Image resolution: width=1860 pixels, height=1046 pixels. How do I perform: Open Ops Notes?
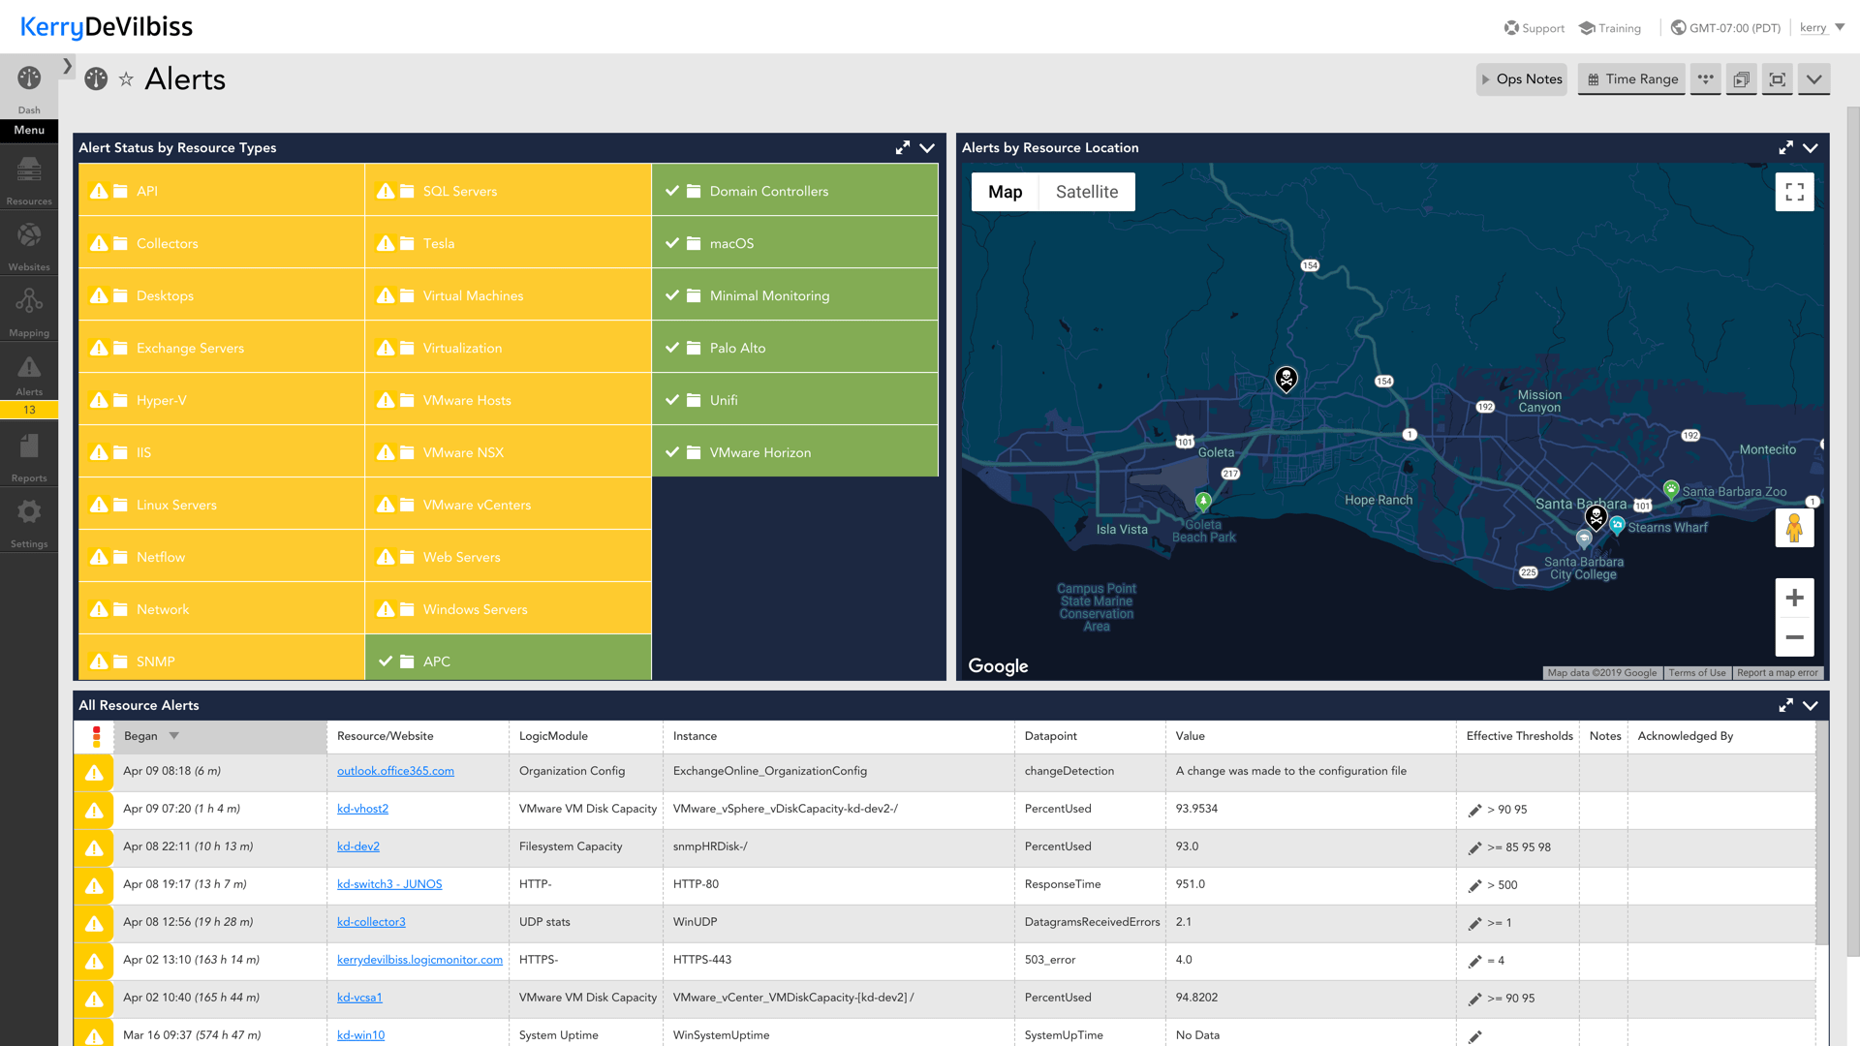point(1521,79)
